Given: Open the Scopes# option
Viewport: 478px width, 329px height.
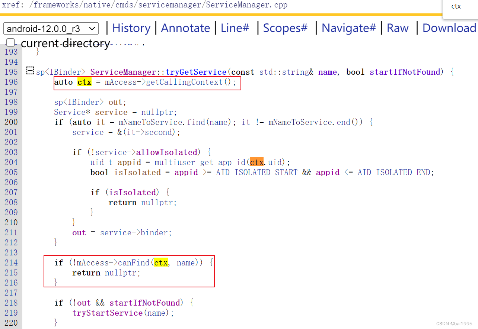Looking at the screenshot, I should pos(285,28).
